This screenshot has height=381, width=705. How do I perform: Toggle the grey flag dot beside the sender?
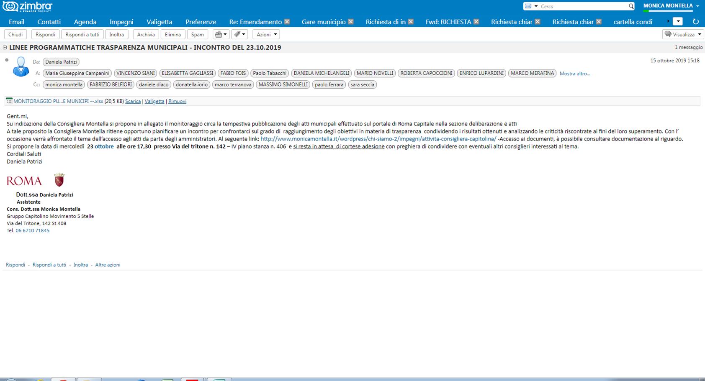[7, 60]
